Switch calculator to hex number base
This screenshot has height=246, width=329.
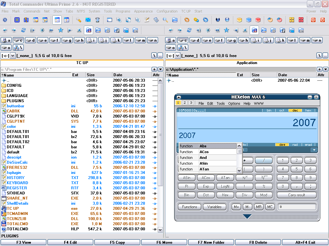point(308,111)
